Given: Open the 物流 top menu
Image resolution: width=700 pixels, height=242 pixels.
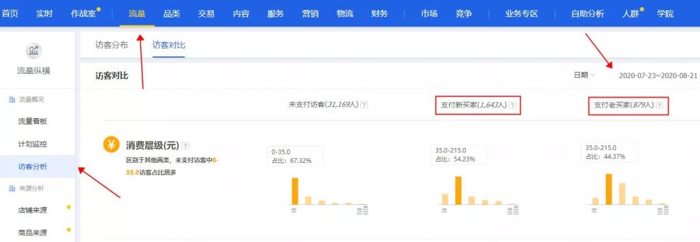Looking at the screenshot, I should click(x=345, y=14).
